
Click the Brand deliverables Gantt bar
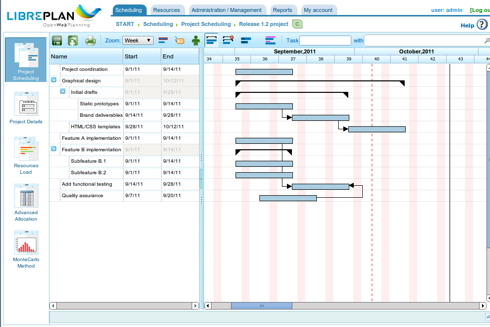pyautogui.click(x=320, y=118)
